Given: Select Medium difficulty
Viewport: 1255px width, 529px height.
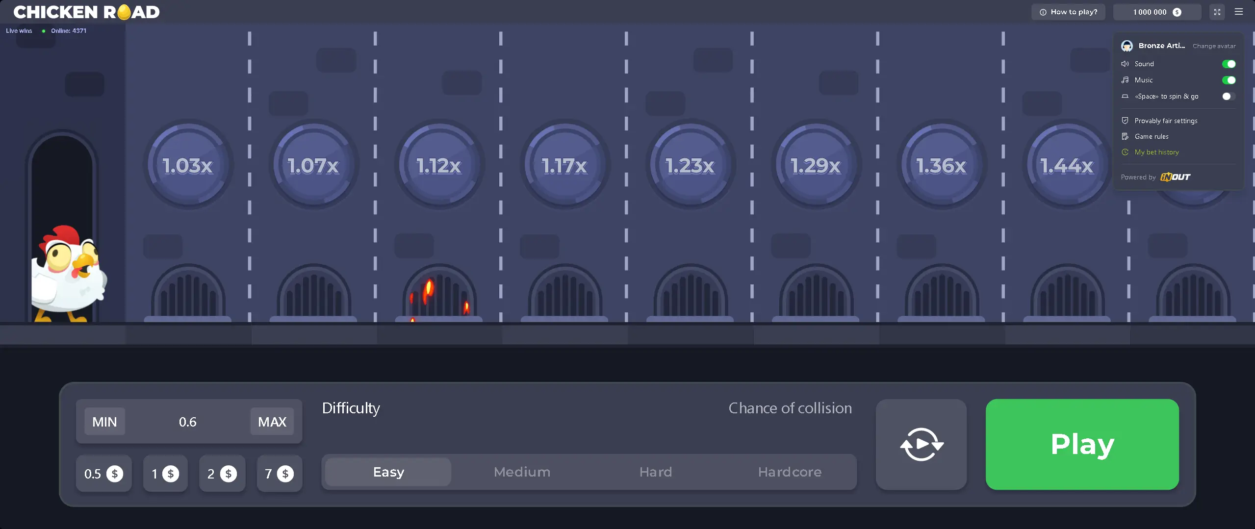Looking at the screenshot, I should [x=522, y=472].
